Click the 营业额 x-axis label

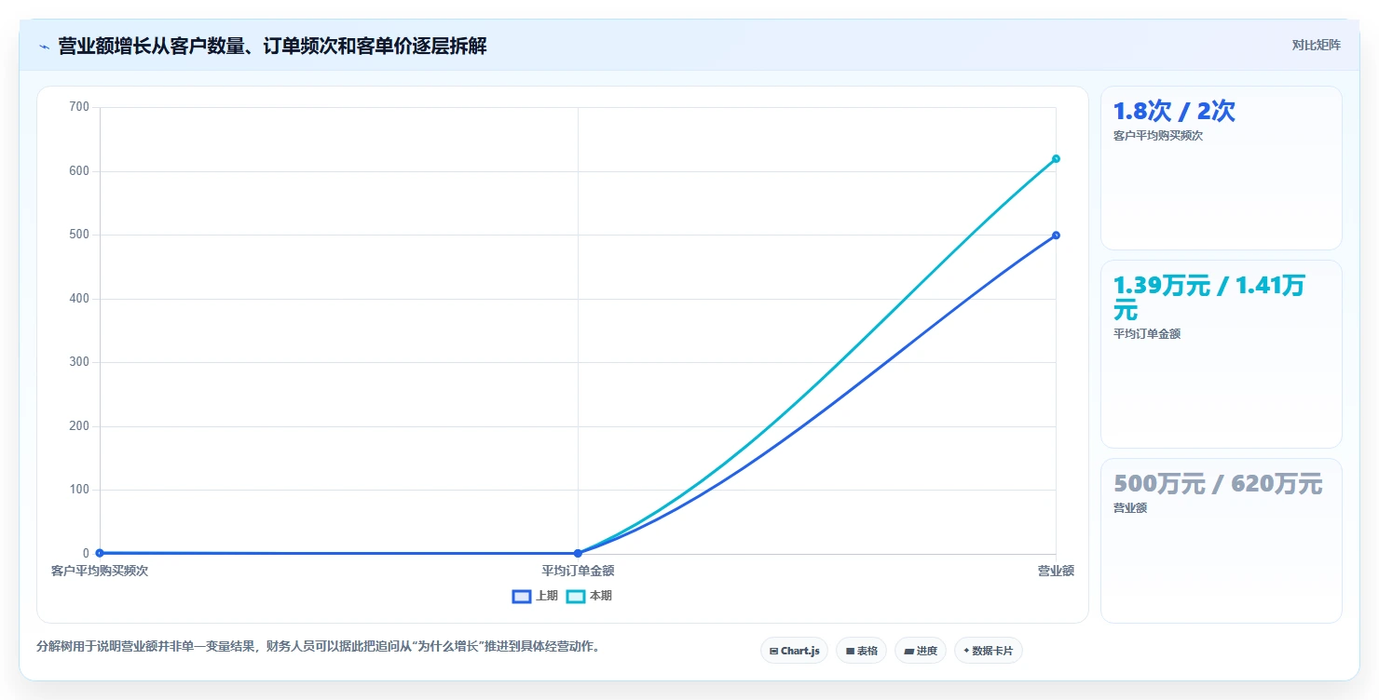coord(1056,571)
